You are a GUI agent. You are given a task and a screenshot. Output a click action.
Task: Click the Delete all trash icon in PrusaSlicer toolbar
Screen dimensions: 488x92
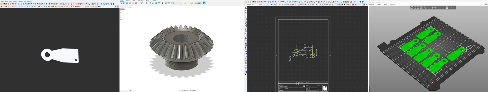tap(418, 8)
